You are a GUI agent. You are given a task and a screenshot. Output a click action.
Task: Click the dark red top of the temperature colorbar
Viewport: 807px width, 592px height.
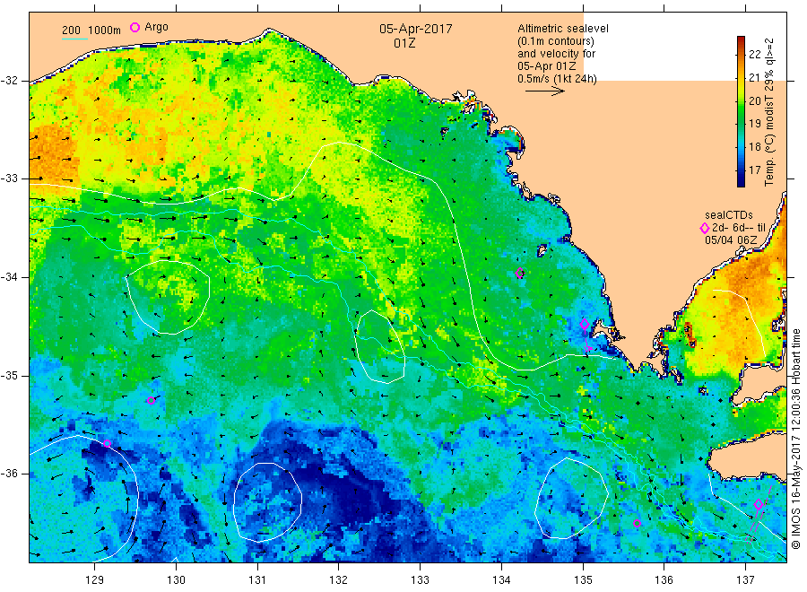tap(742, 40)
